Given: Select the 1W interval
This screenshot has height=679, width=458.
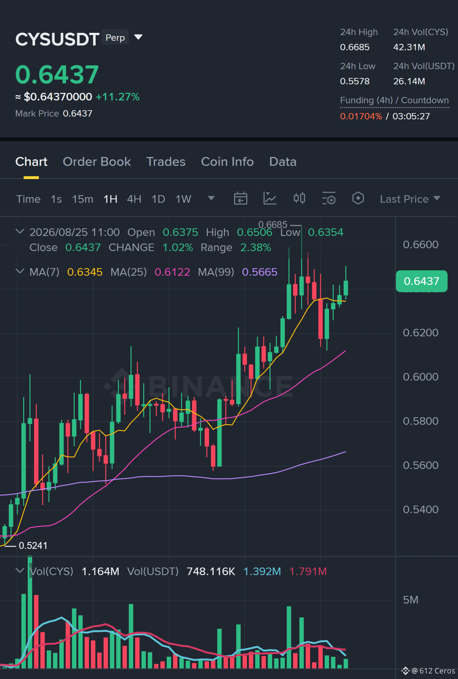Looking at the screenshot, I should click(x=184, y=199).
